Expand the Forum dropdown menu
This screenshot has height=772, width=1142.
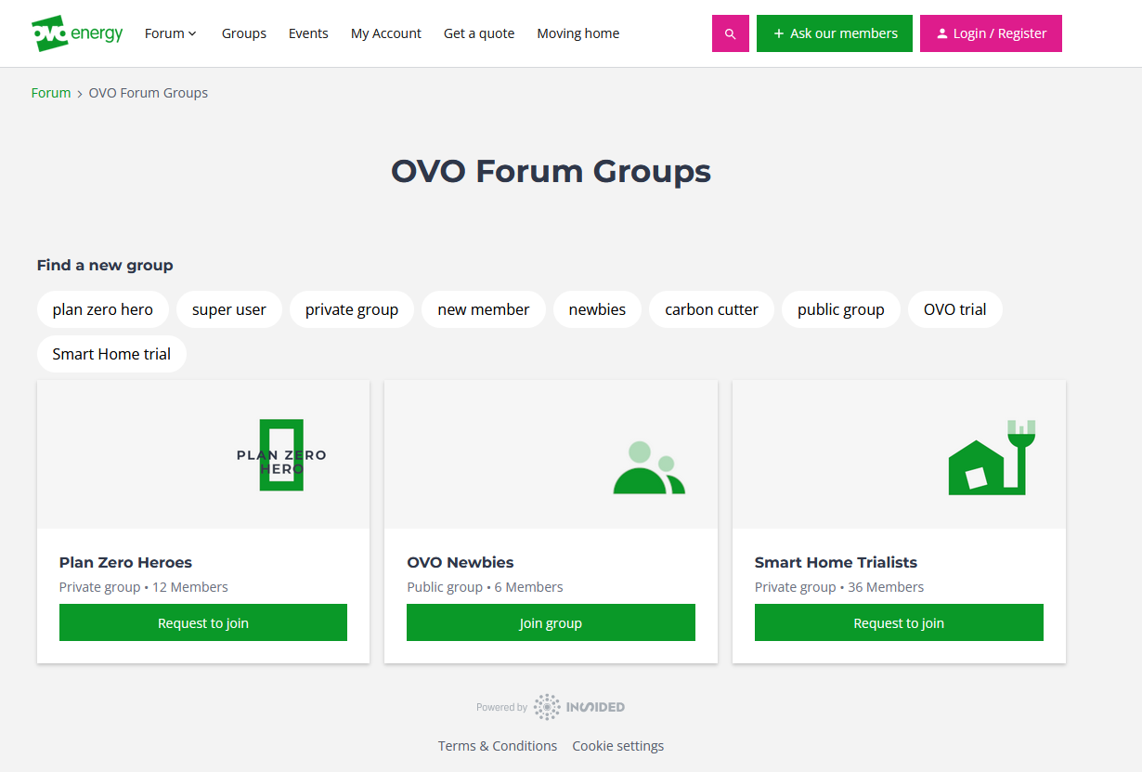pyautogui.click(x=171, y=33)
